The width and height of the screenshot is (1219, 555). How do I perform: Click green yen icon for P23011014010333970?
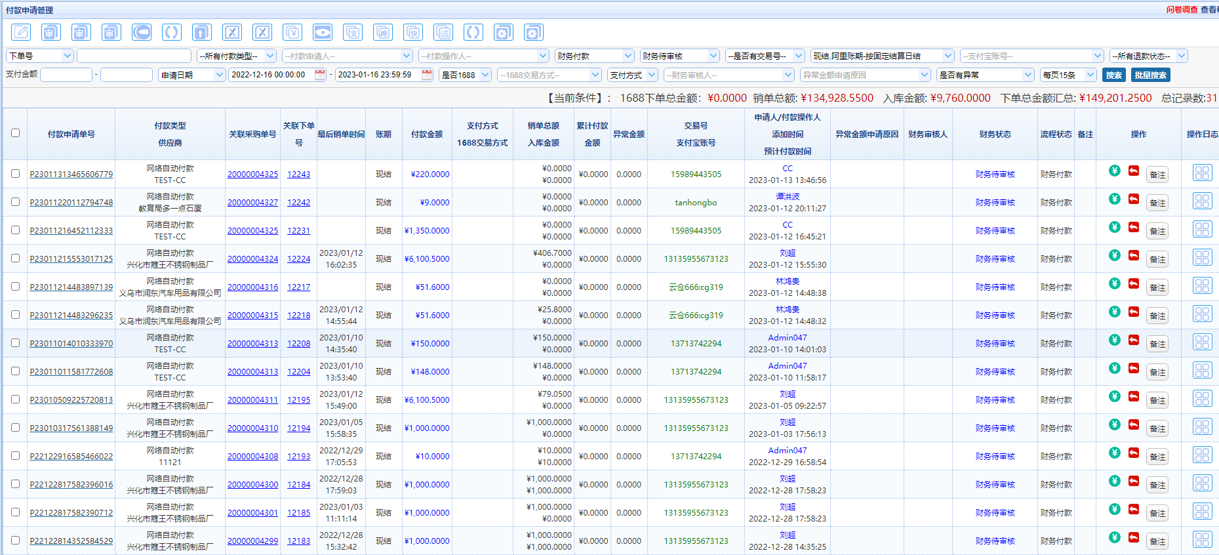1115,340
